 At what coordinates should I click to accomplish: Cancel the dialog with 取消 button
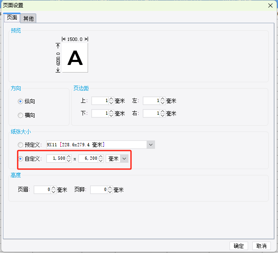click(262, 246)
